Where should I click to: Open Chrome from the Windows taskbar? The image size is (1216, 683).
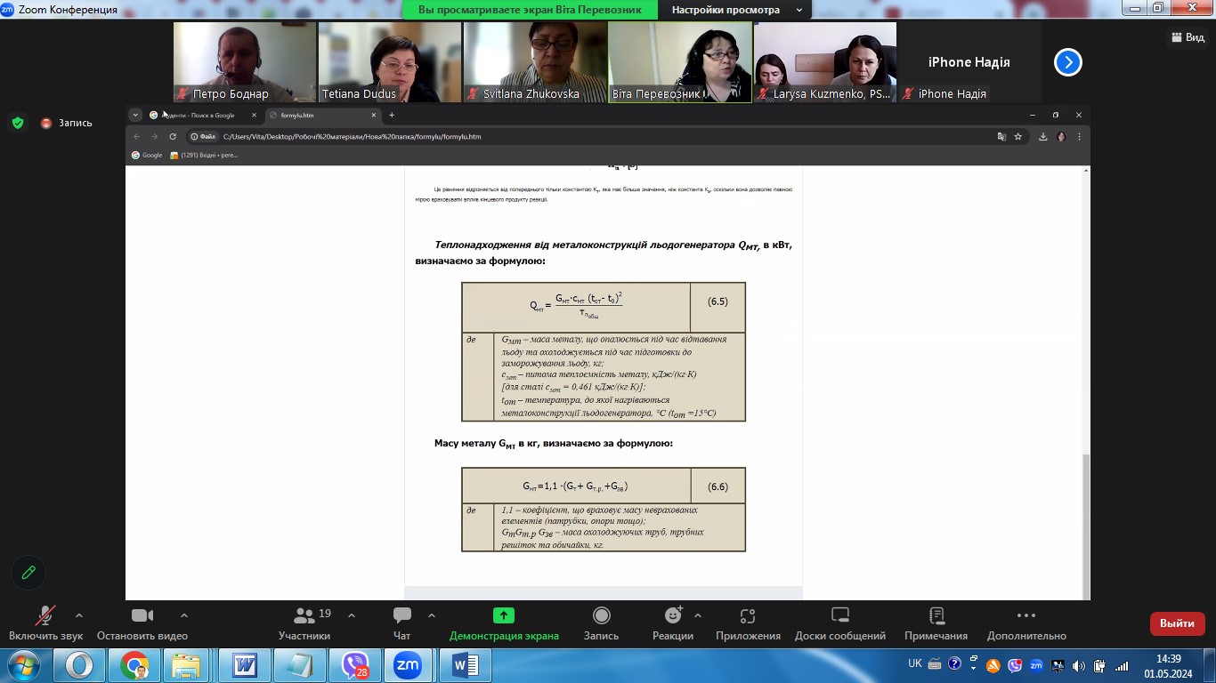(134, 665)
